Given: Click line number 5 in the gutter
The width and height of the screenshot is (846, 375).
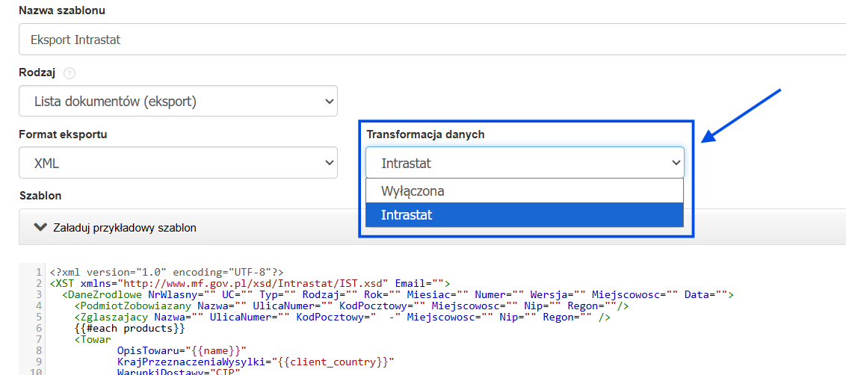Looking at the screenshot, I should click(40, 317).
